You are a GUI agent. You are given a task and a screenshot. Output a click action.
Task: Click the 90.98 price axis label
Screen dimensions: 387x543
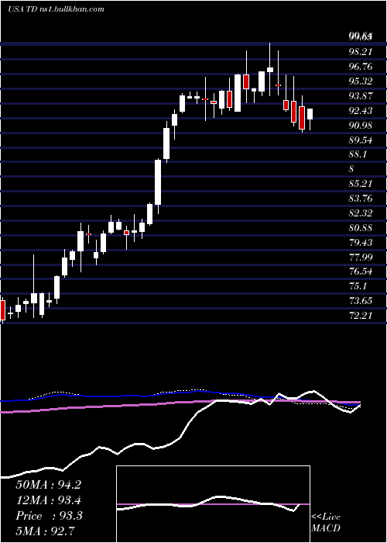coord(361,126)
